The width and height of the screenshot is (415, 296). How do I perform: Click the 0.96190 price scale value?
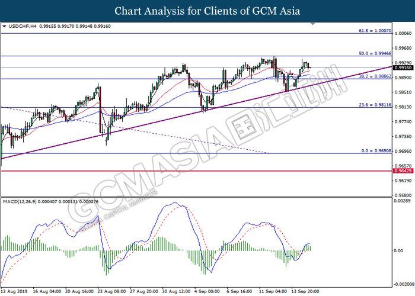tap(403, 181)
